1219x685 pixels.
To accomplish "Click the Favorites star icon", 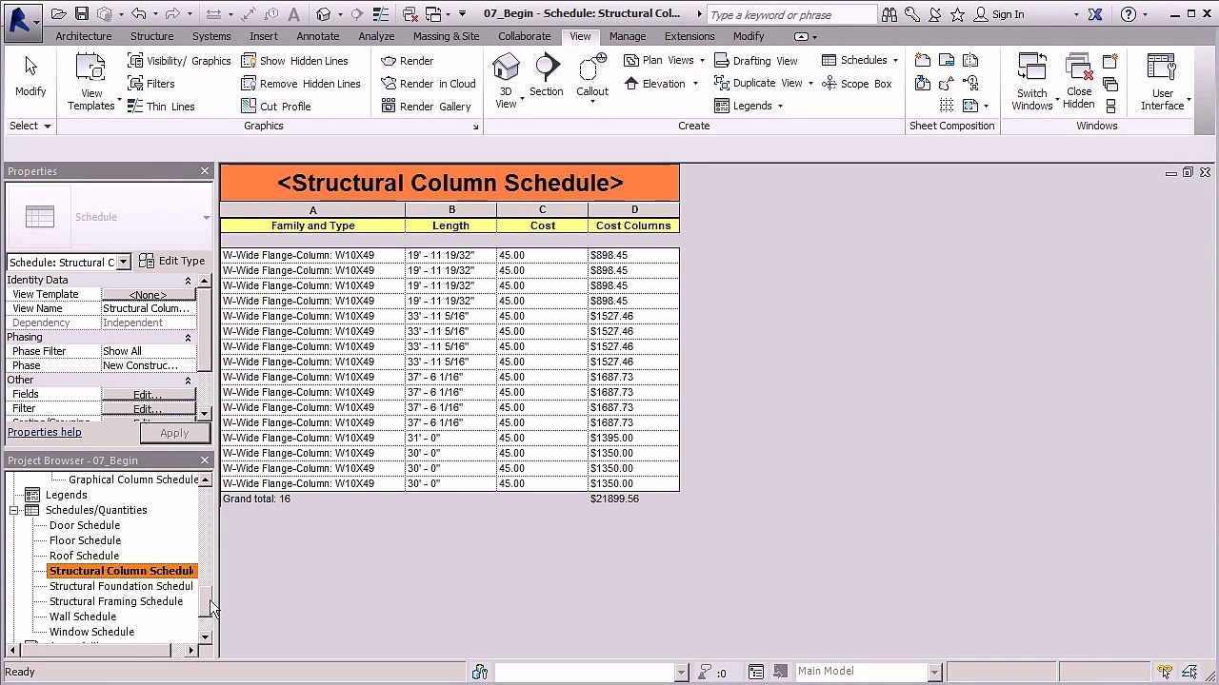I will tap(957, 14).
